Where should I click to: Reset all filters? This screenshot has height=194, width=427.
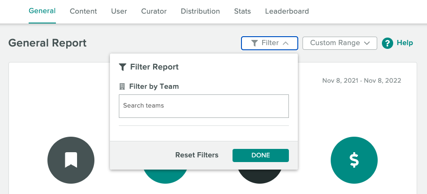pyautogui.click(x=197, y=155)
